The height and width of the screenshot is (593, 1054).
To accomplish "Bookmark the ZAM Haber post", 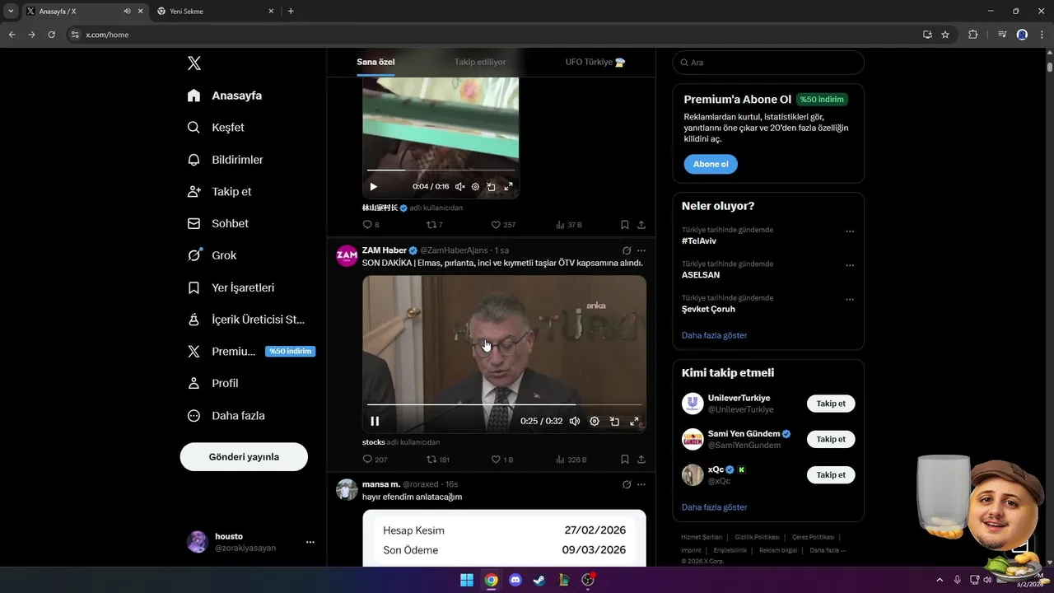I will click(x=625, y=460).
